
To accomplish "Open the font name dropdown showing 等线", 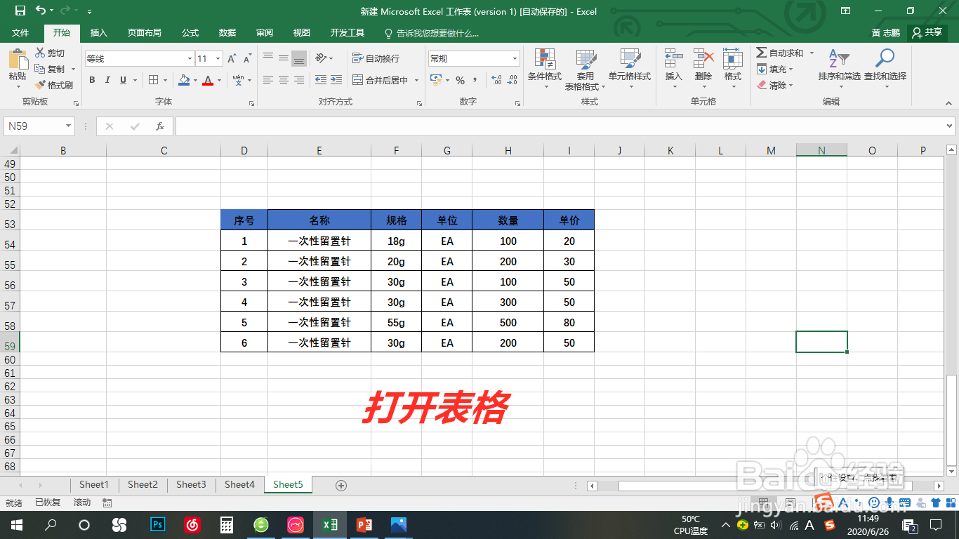I will (x=138, y=58).
